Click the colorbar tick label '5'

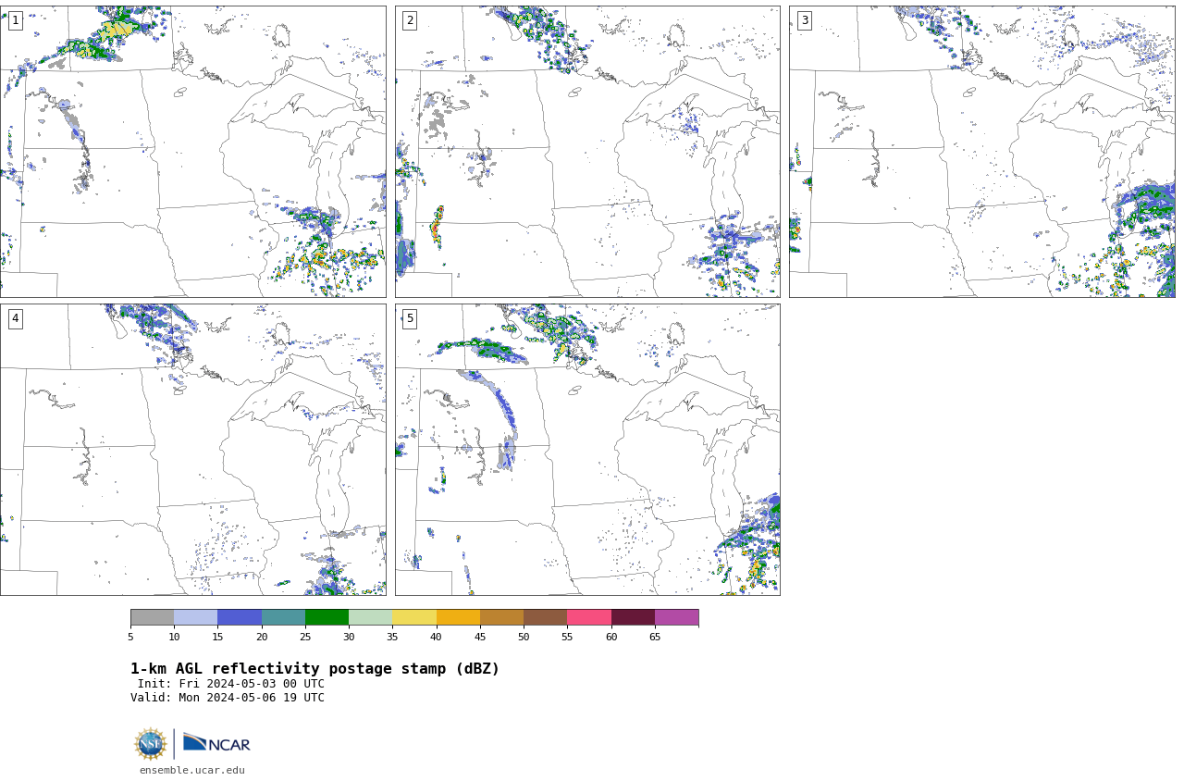point(130,637)
